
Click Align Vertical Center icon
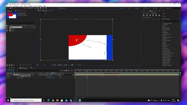click(x=156, y=15)
